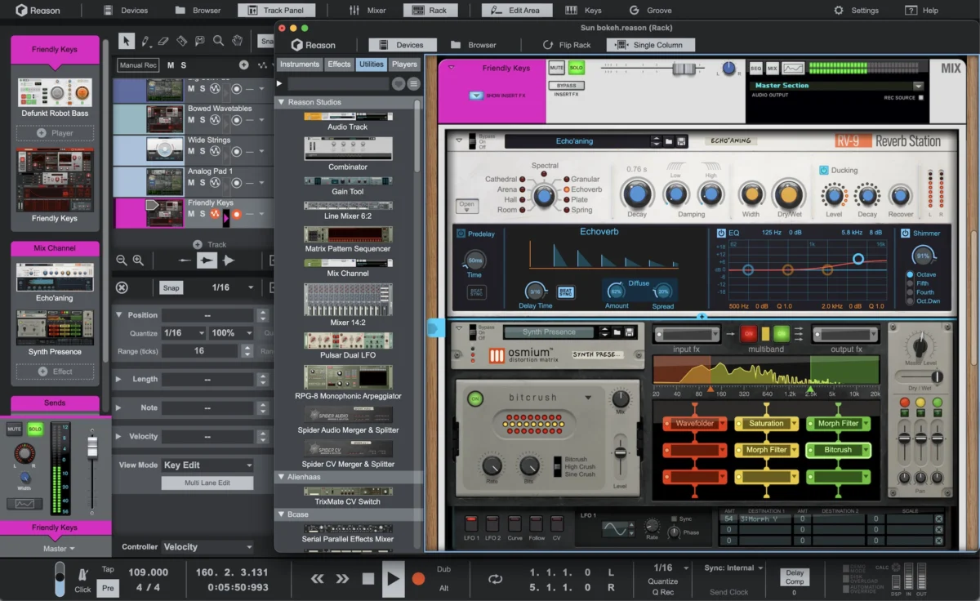
Task: Click the save-patch floppy icon on Osmium
Action: coord(629,332)
